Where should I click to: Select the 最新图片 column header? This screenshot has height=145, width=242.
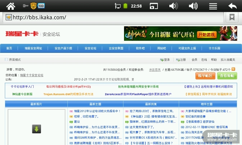tap(36, 104)
